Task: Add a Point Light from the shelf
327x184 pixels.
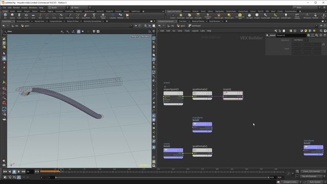Action: tap(181, 16)
